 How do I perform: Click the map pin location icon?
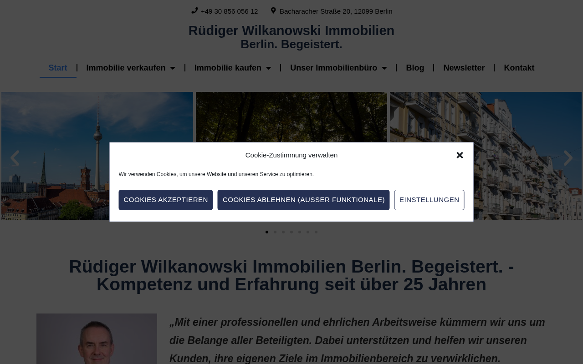[x=273, y=10]
